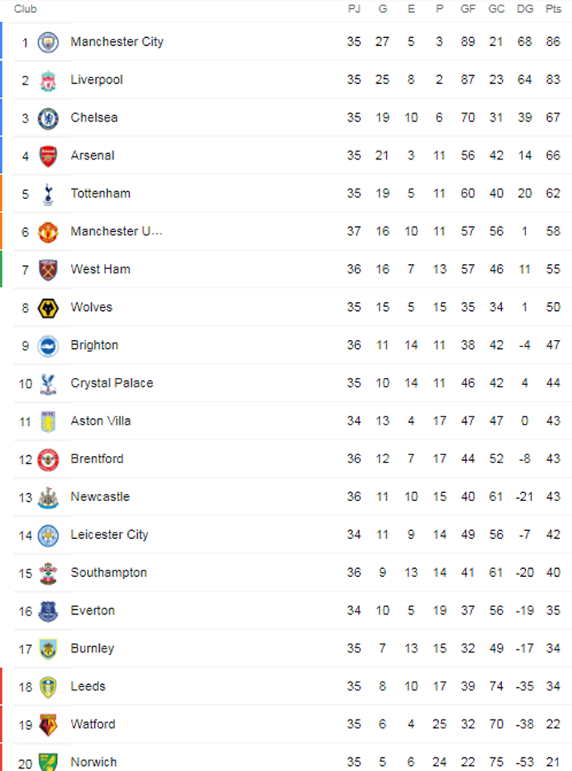Open the Crystal Palace team name
572x771 pixels.
pyautogui.click(x=111, y=383)
